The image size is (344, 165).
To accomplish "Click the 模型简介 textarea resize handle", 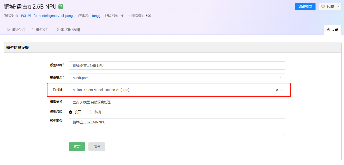I will point(284,134).
